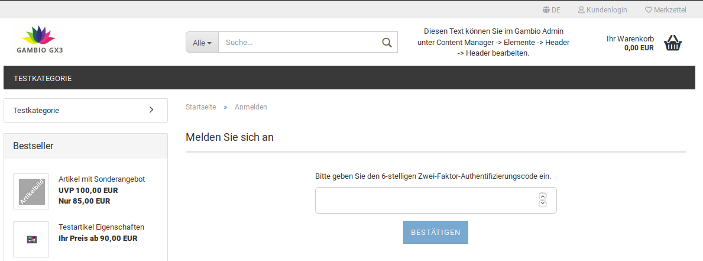Open the Alle search category dropdown
703x261 pixels.
[202, 43]
